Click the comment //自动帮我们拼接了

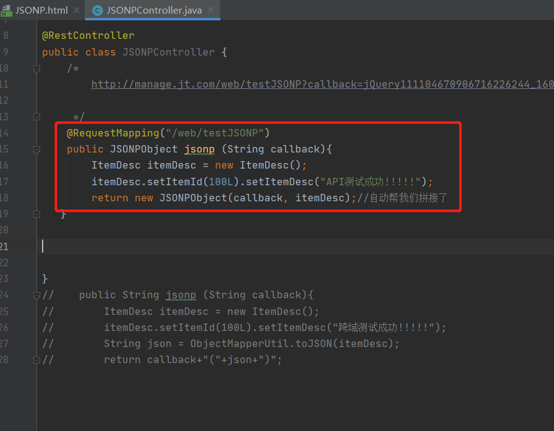[x=402, y=198]
